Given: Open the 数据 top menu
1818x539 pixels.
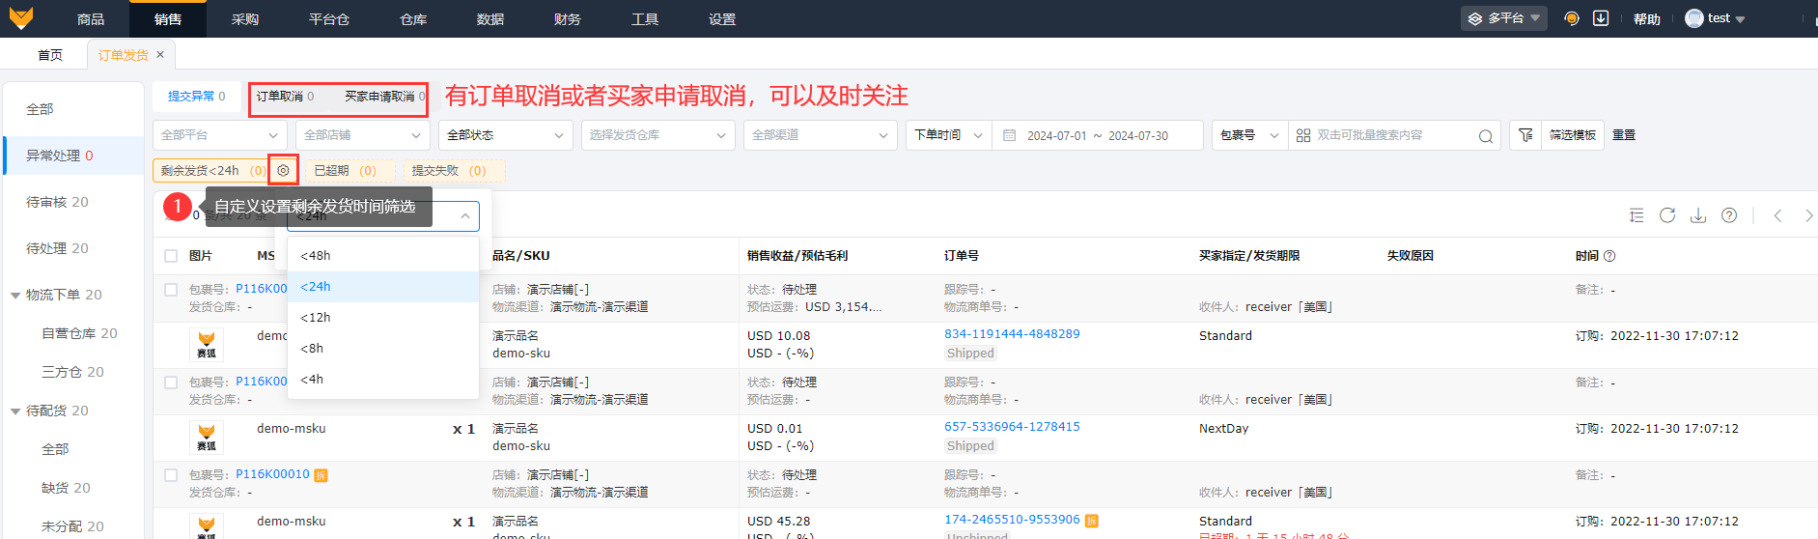Looking at the screenshot, I should point(490,19).
